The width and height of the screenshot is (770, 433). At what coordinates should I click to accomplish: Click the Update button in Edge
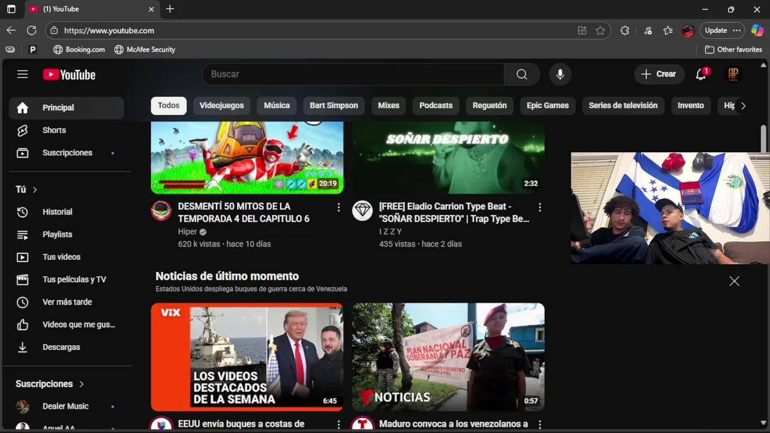click(x=716, y=30)
